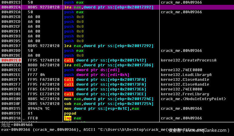
Task: Click address 004092F1
Action: pos(11,80)
